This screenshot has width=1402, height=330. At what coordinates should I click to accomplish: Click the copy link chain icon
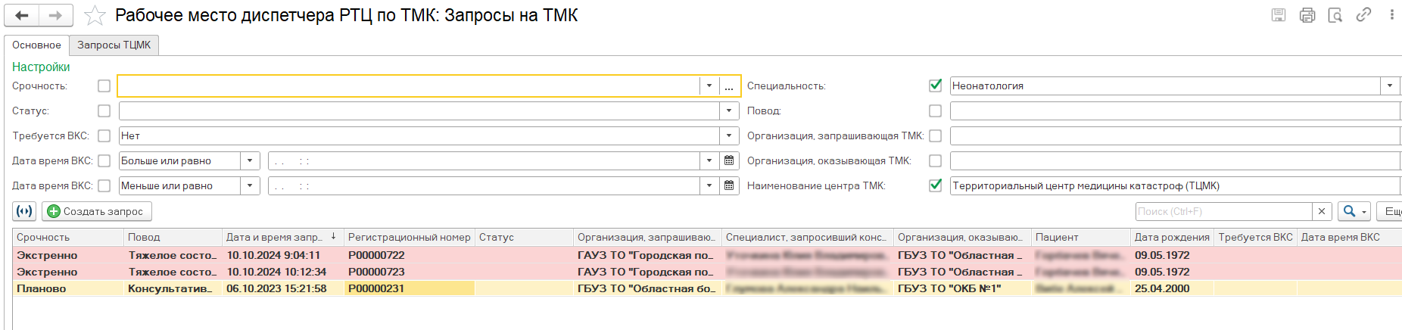coord(1363,15)
